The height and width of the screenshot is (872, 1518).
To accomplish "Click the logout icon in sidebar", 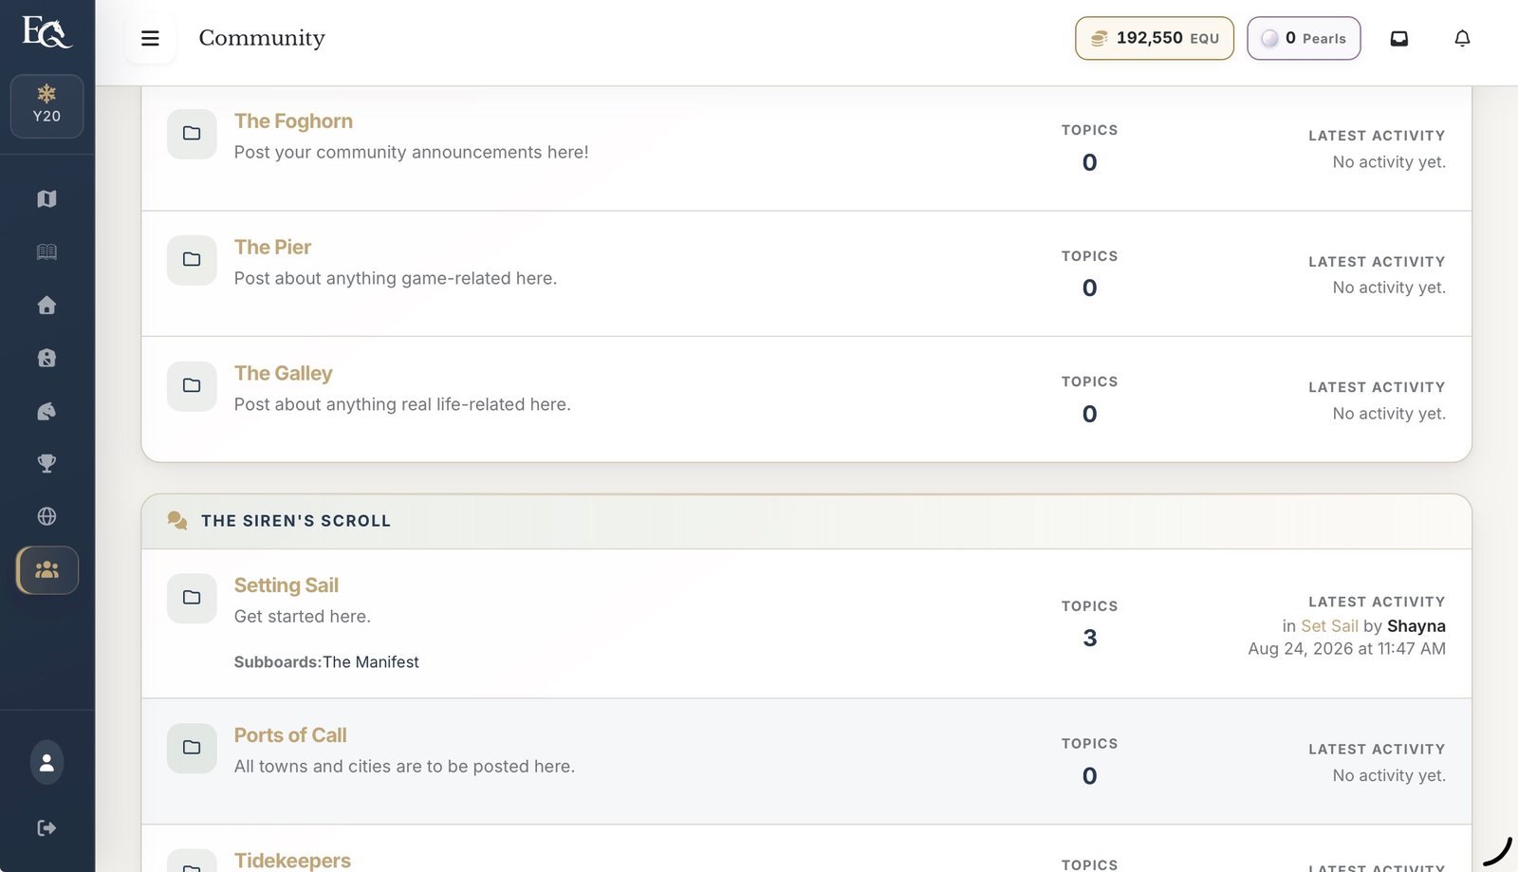I will pyautogui.click(x=46, y=828).
